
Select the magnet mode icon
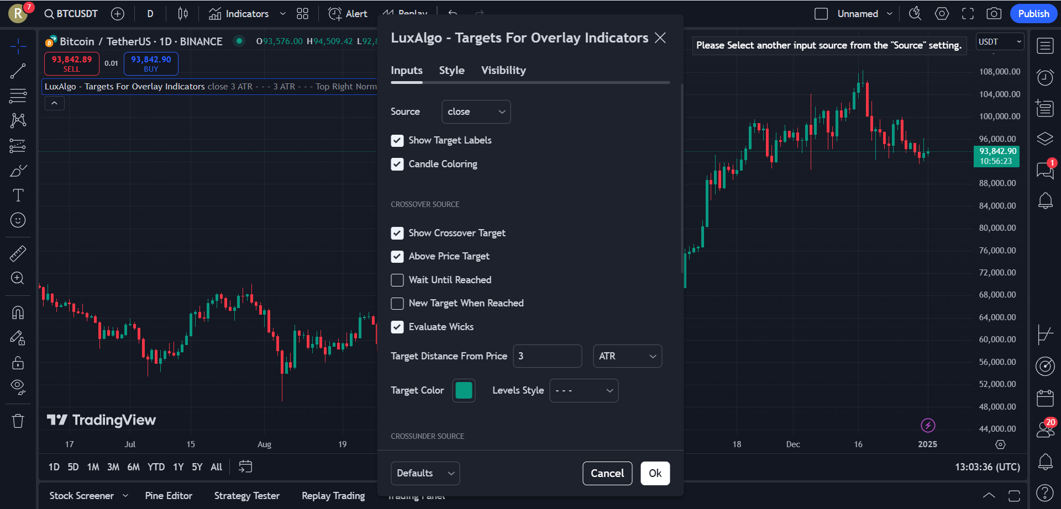pos(18,312)
